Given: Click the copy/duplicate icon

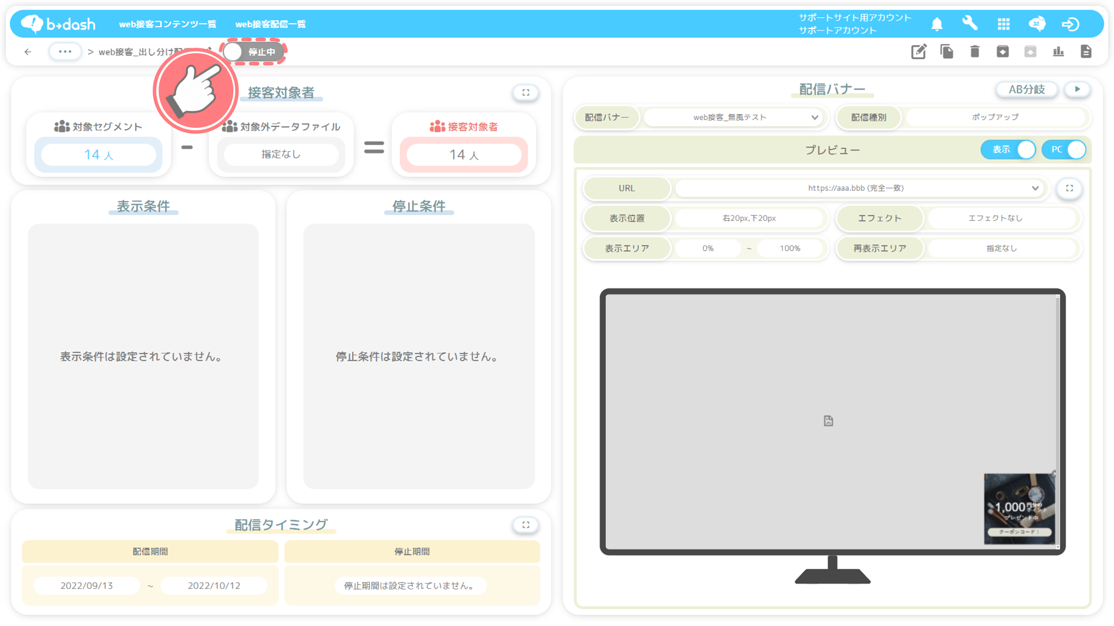Looking at the screenshot, I should click(x=947, y=52).
